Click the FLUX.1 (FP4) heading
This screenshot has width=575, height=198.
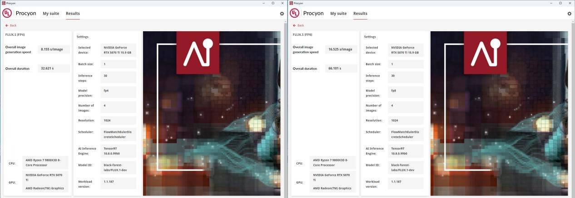click(x=15, y=34)
